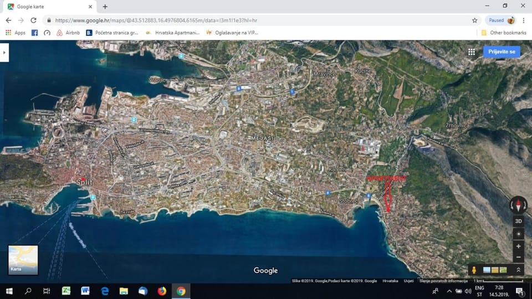
Task: Reload the Google Maps page
Action: 33,20
